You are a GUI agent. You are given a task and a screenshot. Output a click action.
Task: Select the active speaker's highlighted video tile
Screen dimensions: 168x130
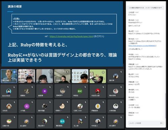[9, 76]
